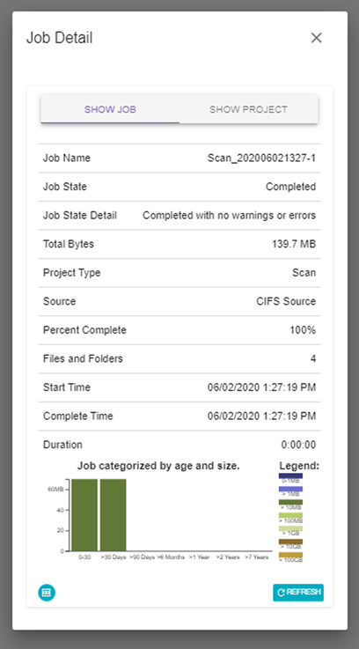Click the >30 Days chart bar
Screen dimensions: 359x649
pos(113,515)
